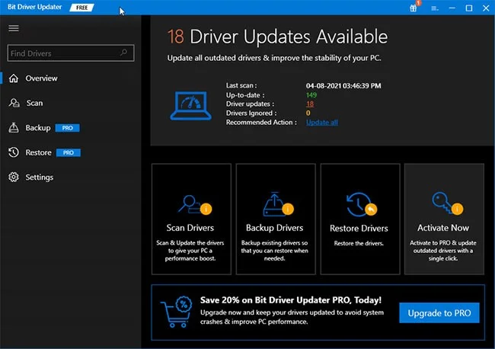Open the gift notification icon in title bar

pyautogui.click(x=414, y=8)
